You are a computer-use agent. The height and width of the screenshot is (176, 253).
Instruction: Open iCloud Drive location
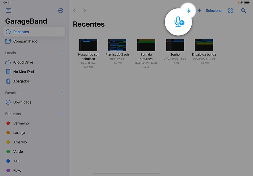34,62
